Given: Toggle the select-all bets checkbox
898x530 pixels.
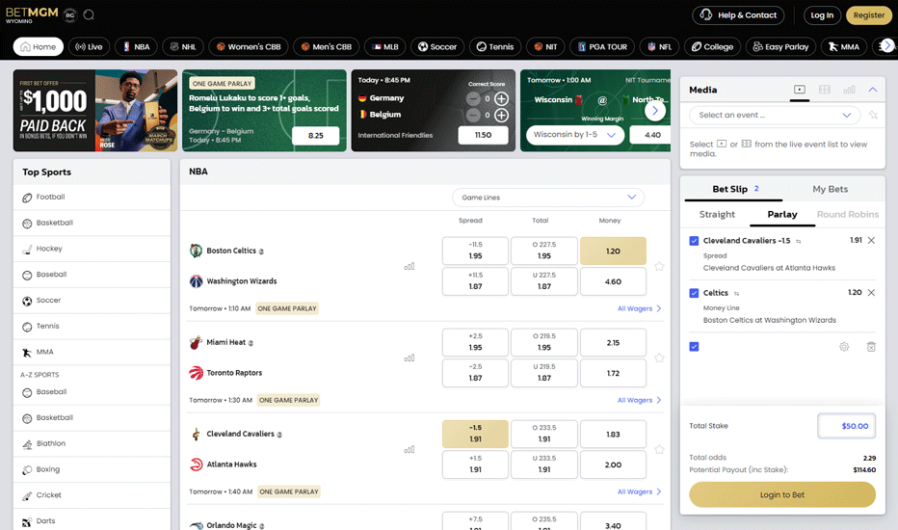Looking at the screenshot, I should tap(694, 347).
